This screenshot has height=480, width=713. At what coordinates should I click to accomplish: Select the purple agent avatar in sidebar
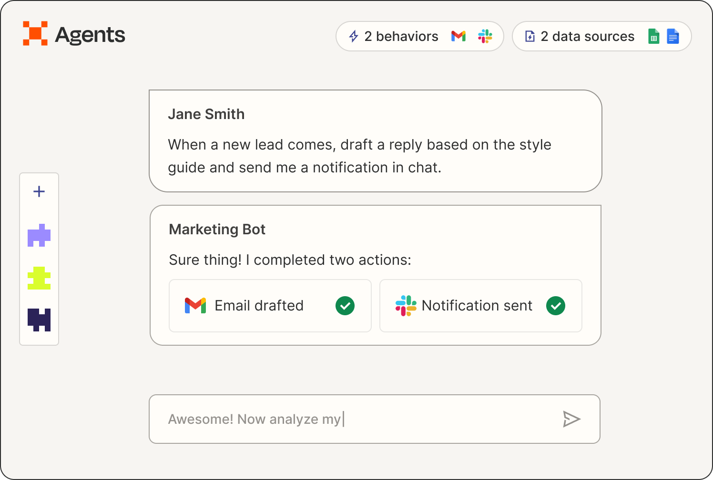[39, 235]
